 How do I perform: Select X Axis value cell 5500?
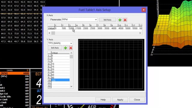(136, 28)
